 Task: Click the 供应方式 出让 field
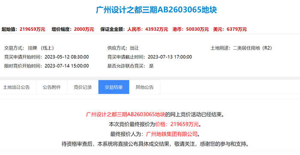pos(123,48)
